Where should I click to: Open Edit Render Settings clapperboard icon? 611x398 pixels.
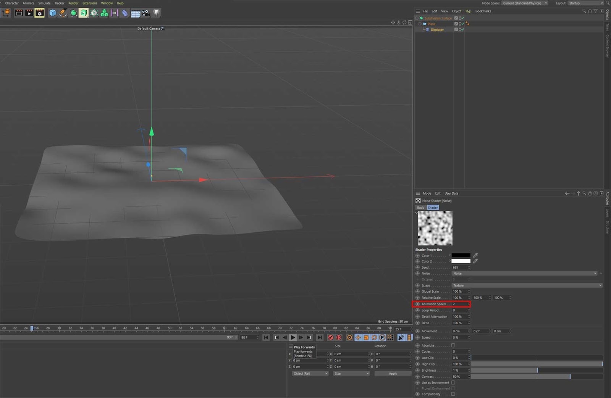(x=39, y=13)
